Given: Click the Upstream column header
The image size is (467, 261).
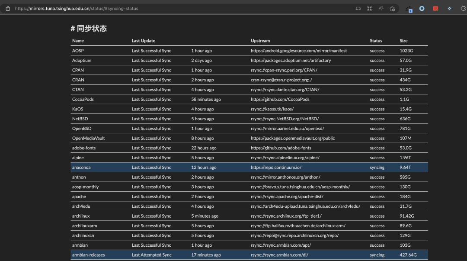Looking at the screenshot, I should [x=260, y=41].
